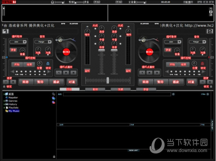Toggle deck 1 headphone monitor 监听 button
The width and height of the screenshot is (216, 161).
point(87,71)
